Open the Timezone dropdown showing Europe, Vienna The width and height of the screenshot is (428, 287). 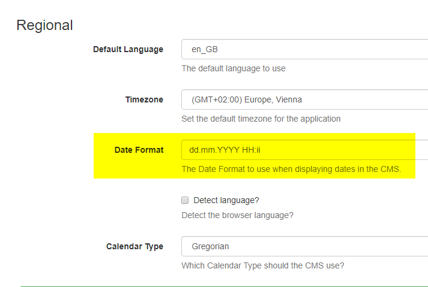(304, 99)
